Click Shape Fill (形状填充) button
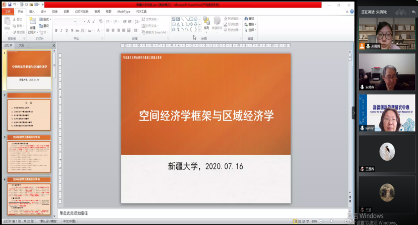The image size is (418, 225). click(x=232, y=19)
